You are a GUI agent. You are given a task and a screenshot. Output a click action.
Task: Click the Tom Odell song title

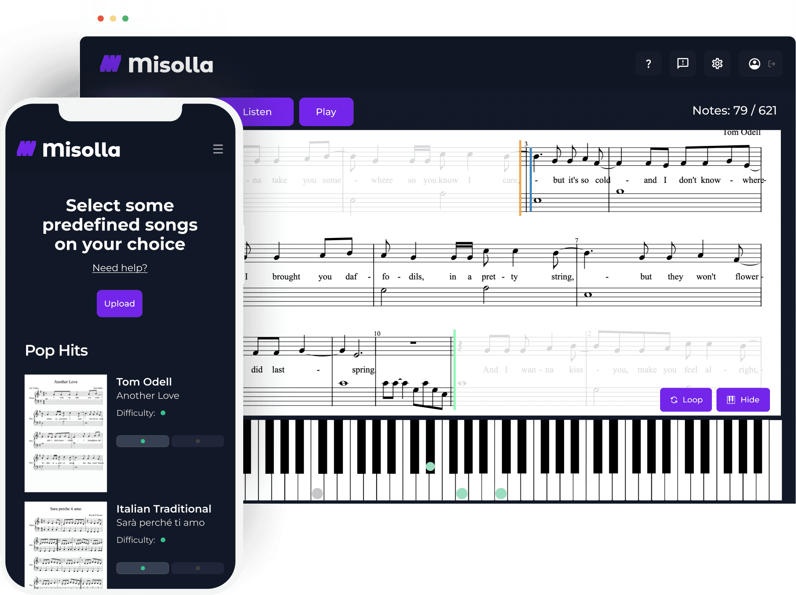pyautogui.click(x=144, y=382)
